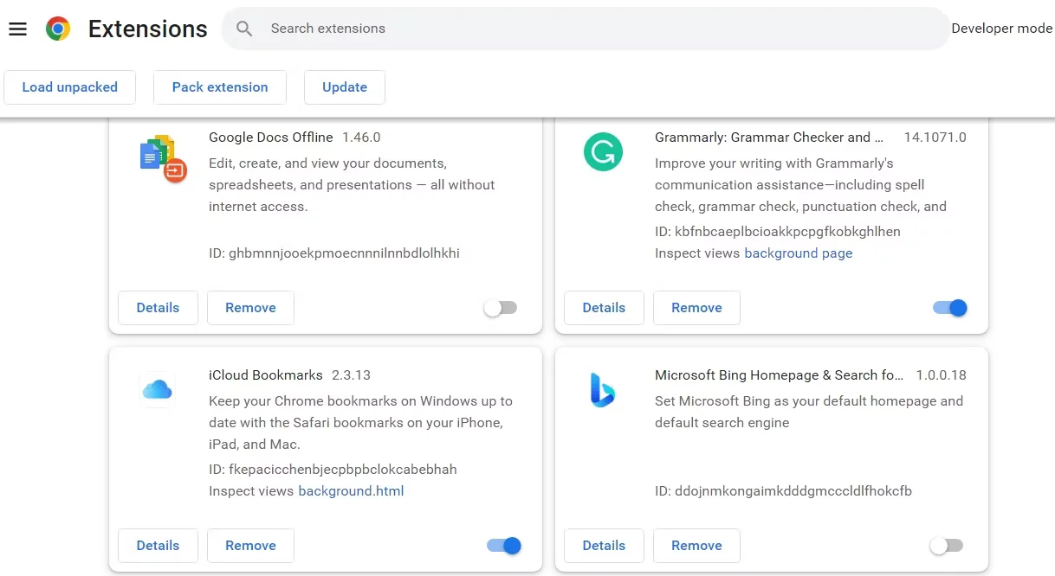Open iCloud background.html inspect link

pos(351,491)
